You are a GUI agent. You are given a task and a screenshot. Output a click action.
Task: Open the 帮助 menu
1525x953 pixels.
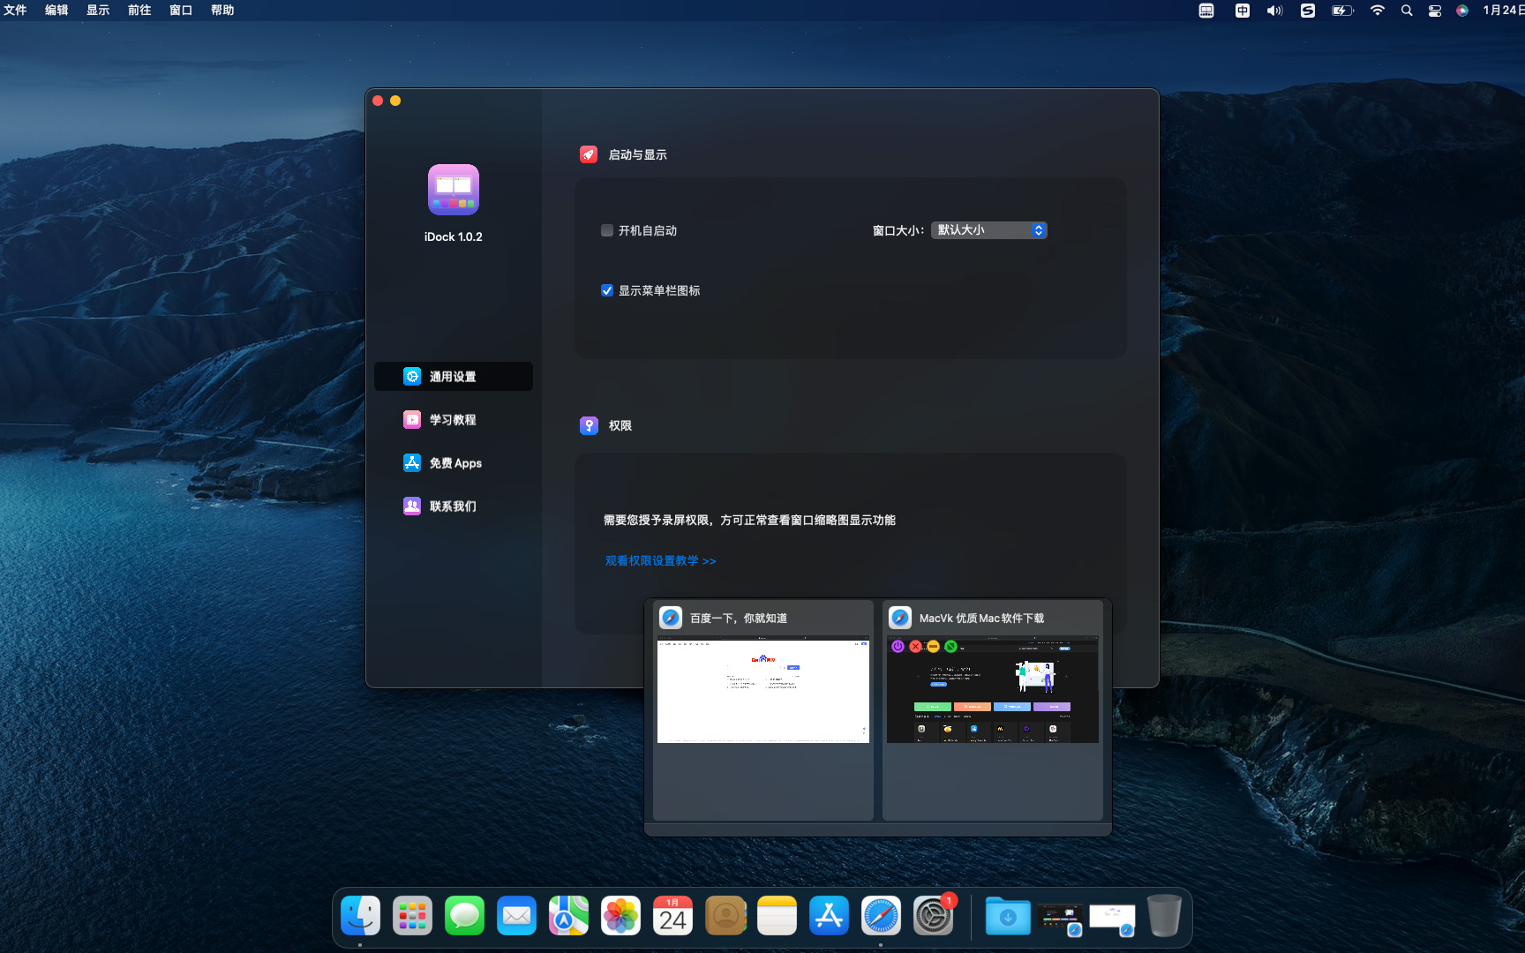[222, 11]
